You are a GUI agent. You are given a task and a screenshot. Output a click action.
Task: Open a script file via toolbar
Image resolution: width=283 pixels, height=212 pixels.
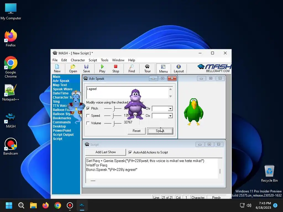73,69
